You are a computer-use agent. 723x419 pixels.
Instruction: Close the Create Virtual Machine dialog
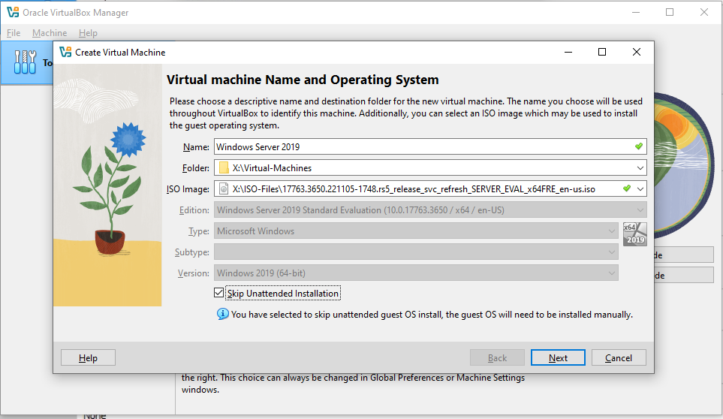pos(637,52)
